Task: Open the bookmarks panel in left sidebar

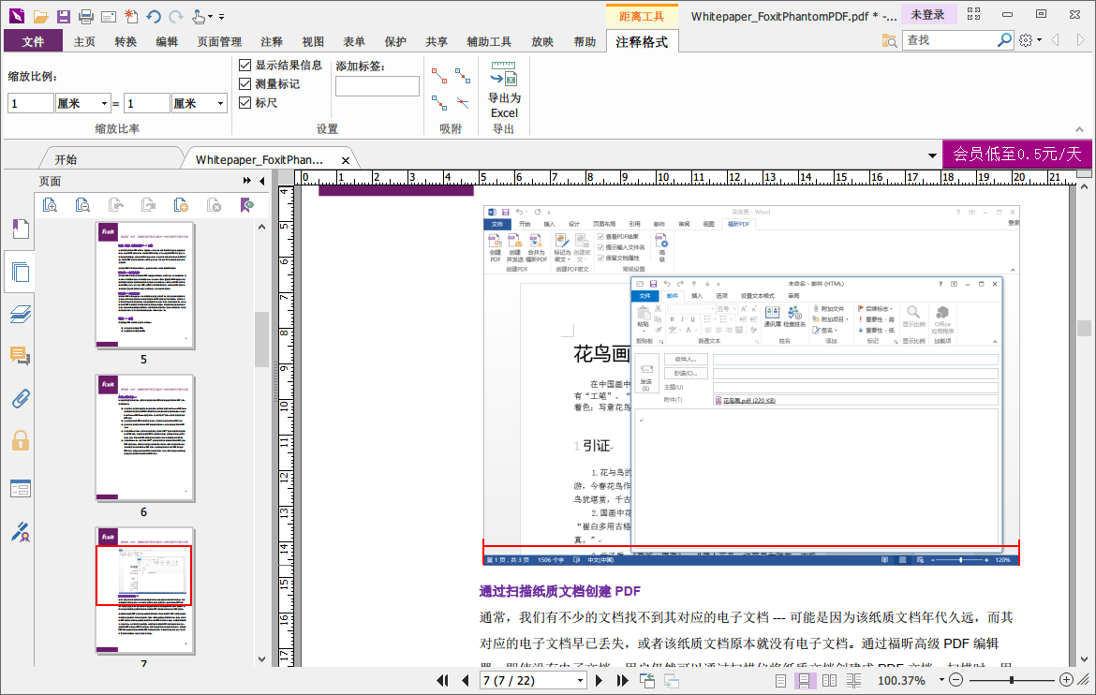Action: (21, 229)
